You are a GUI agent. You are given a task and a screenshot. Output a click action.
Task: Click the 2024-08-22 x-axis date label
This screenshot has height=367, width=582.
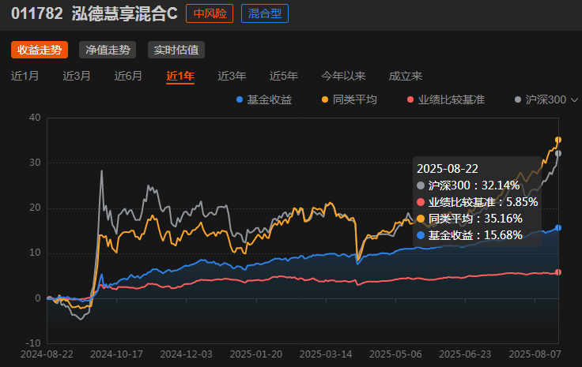coord(47,354)
